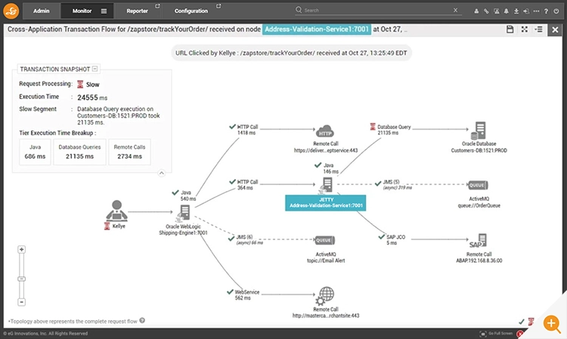Click the Oracle Database Customers-DB icon

tap(479, 131)
